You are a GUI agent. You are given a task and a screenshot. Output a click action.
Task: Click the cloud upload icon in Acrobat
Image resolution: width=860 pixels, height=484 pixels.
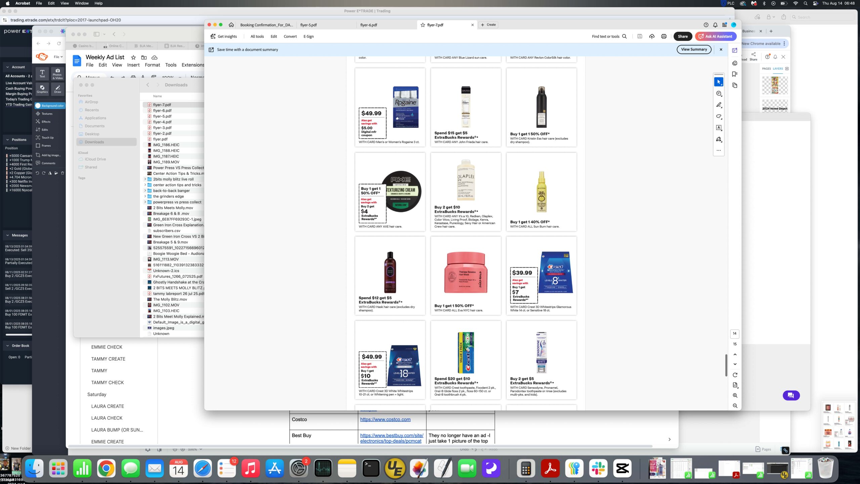[652, 36]
